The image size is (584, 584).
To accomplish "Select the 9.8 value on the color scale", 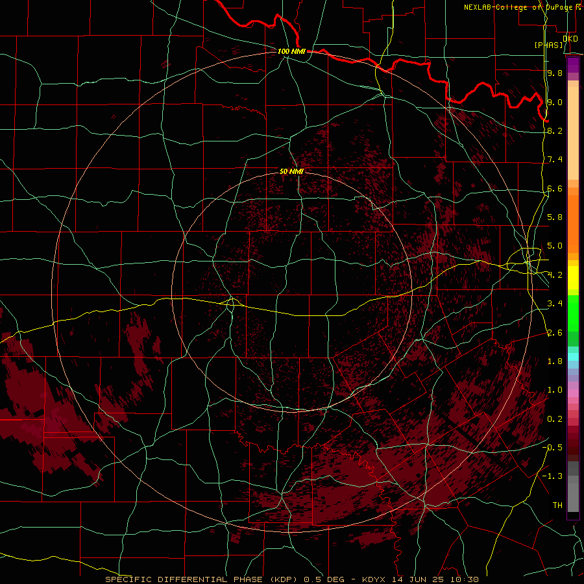I will click(555, 73).
